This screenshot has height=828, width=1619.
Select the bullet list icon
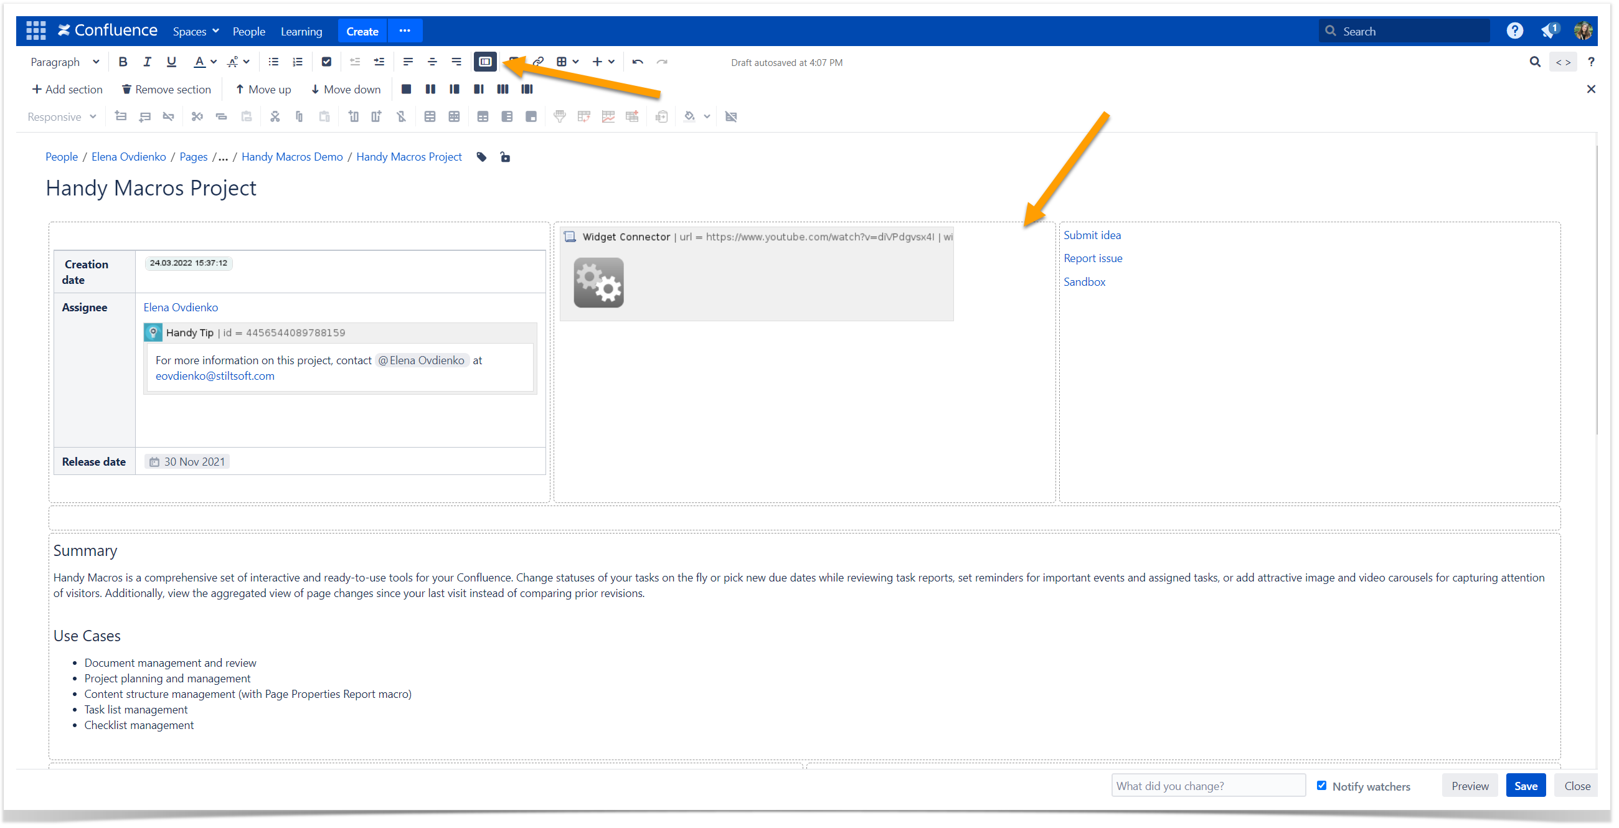point(273,62)
